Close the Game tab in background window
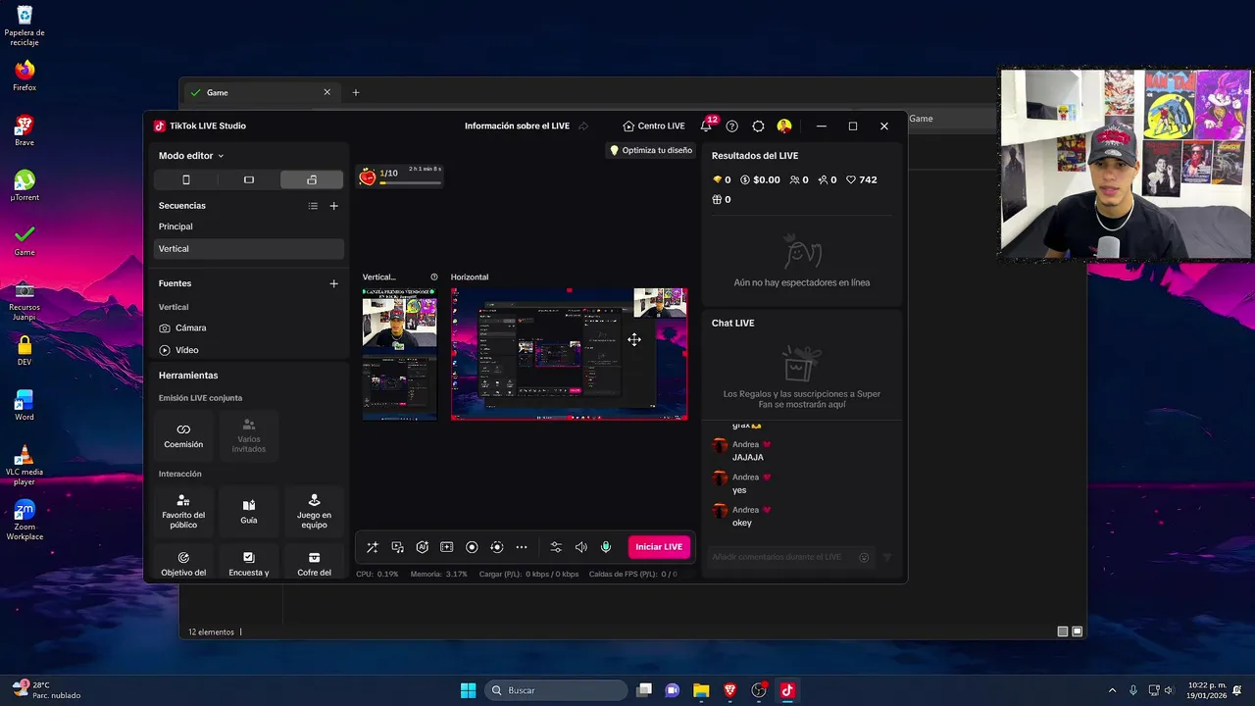 [327, 92]
